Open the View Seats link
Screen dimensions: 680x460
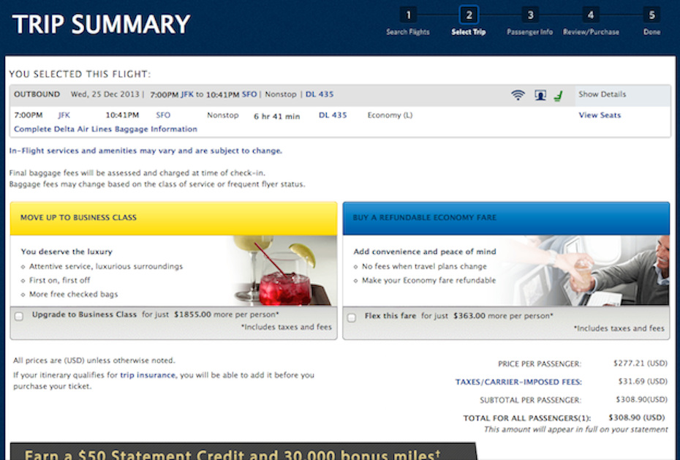coord(600,116)
